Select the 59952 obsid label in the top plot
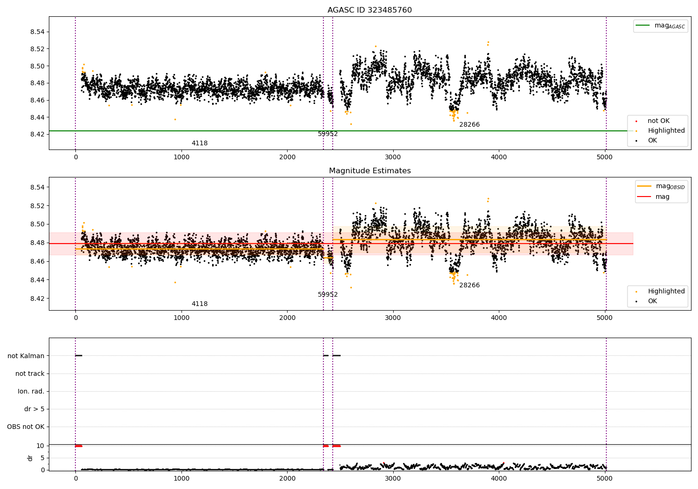The width and height of the screenshot is (698, 489). [x=328, y=134]
